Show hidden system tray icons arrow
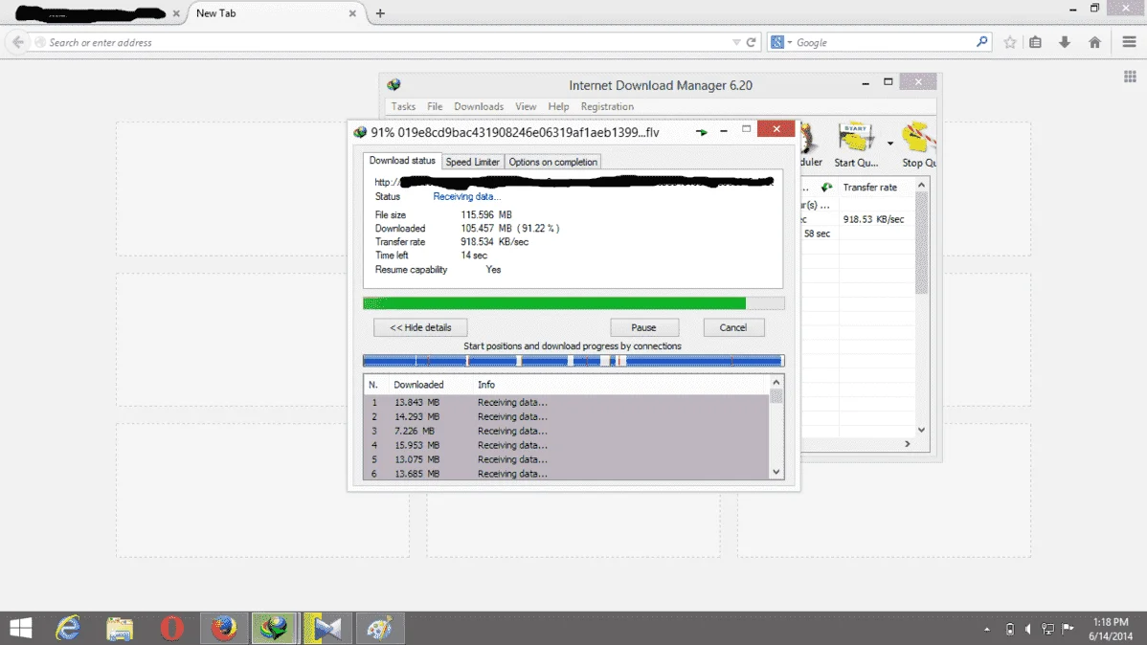This screenshot has width=1147, height=645. (987, 629)
